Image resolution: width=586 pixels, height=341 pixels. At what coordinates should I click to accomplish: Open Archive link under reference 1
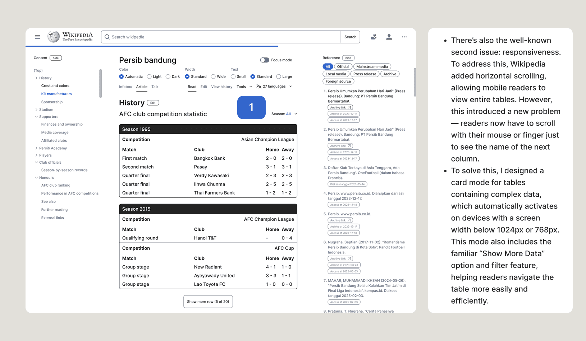coord(340,107)
